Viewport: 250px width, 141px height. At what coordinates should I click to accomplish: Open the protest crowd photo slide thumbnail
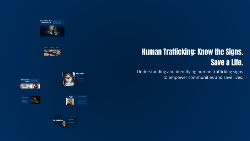[53, 51]
